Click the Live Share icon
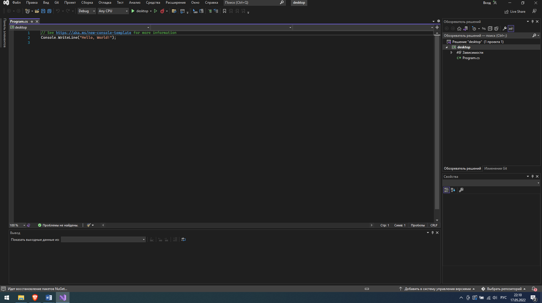The image size is (542, 303). (x=507, y=12)
